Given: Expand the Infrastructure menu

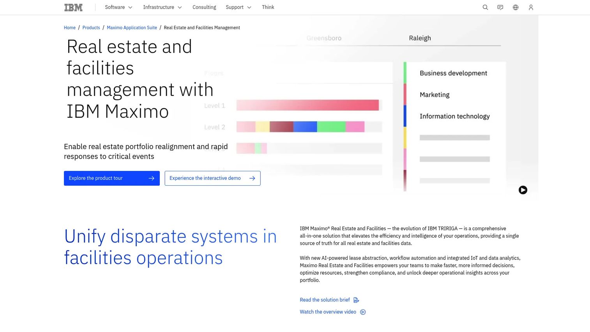Looking at the screenshot, I should (x=162, y=7).
